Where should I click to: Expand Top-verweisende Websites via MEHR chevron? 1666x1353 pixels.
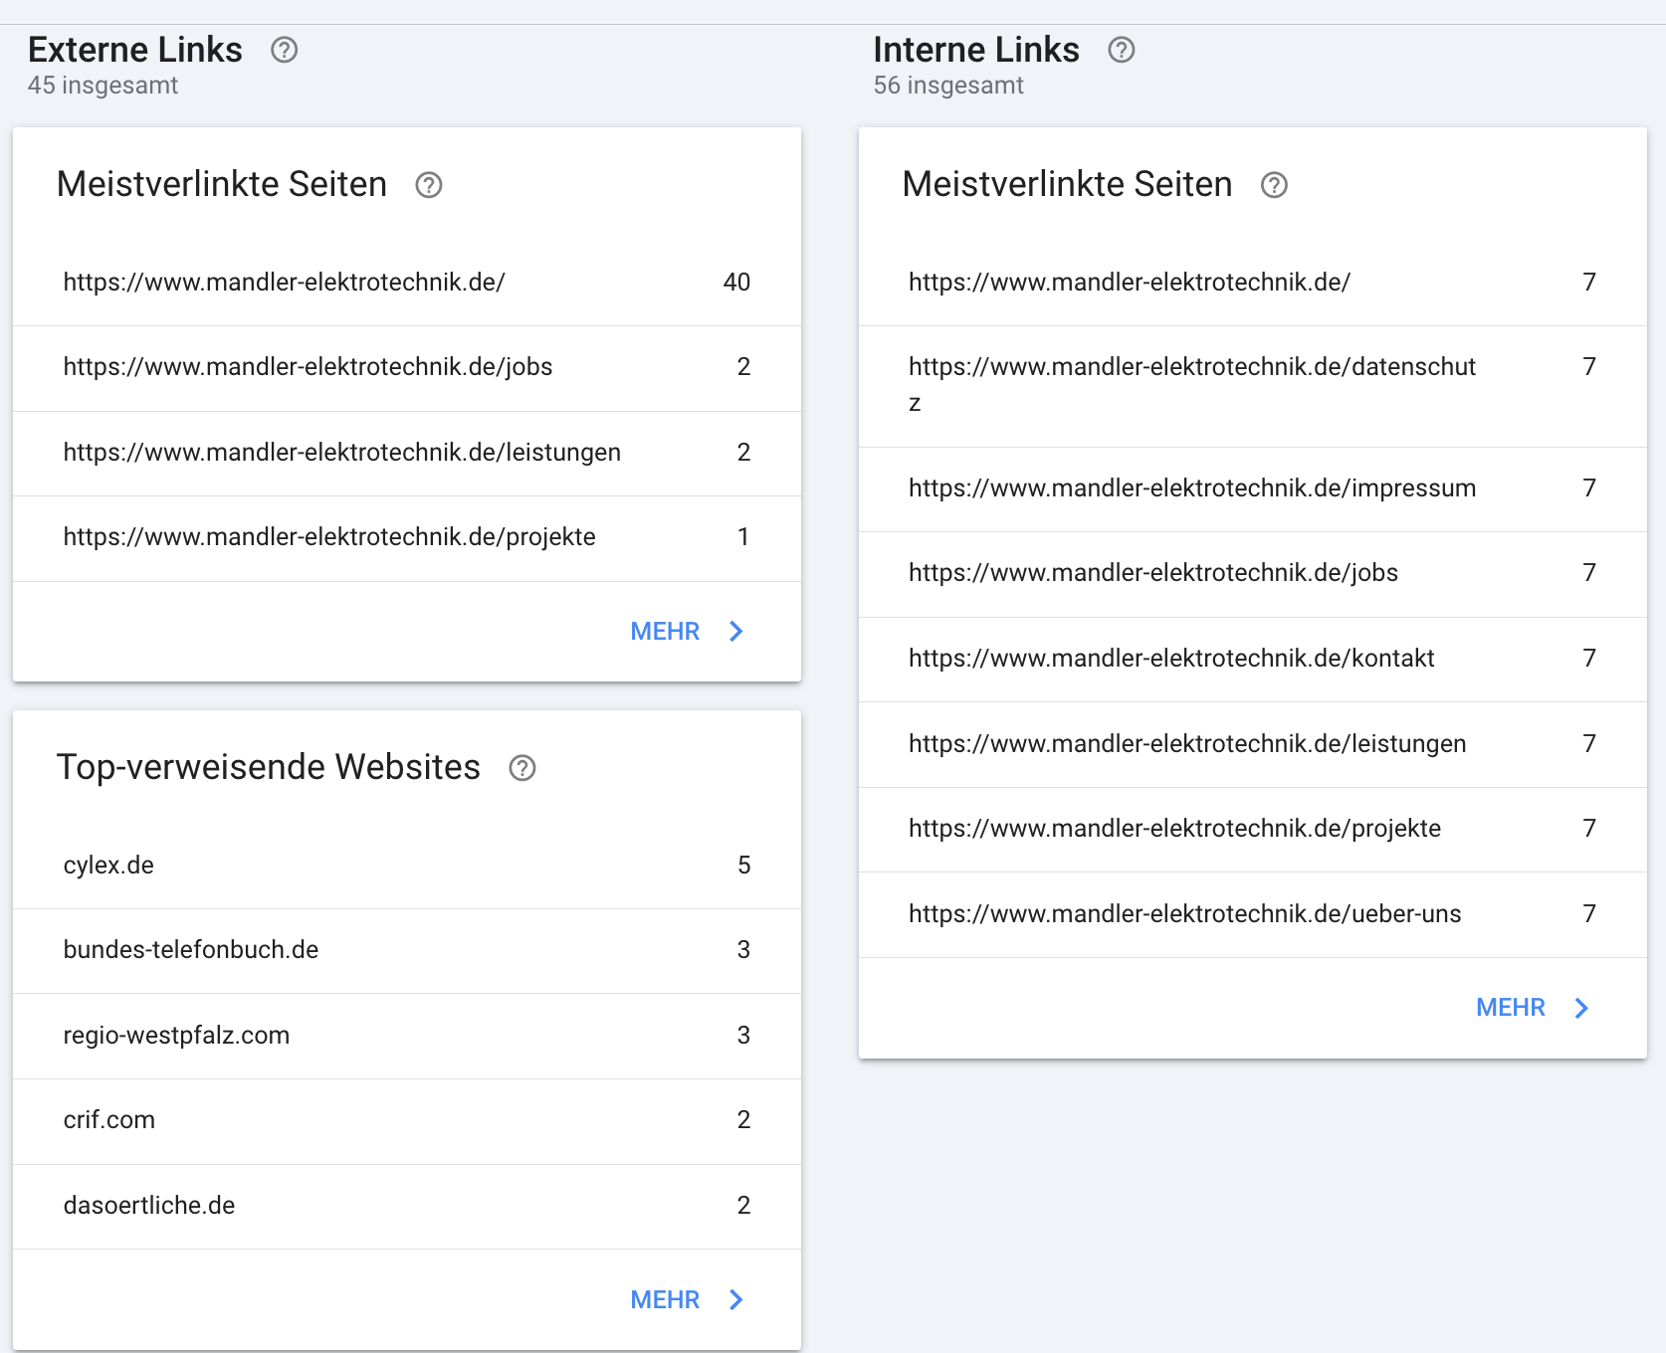coord(736,1300)
